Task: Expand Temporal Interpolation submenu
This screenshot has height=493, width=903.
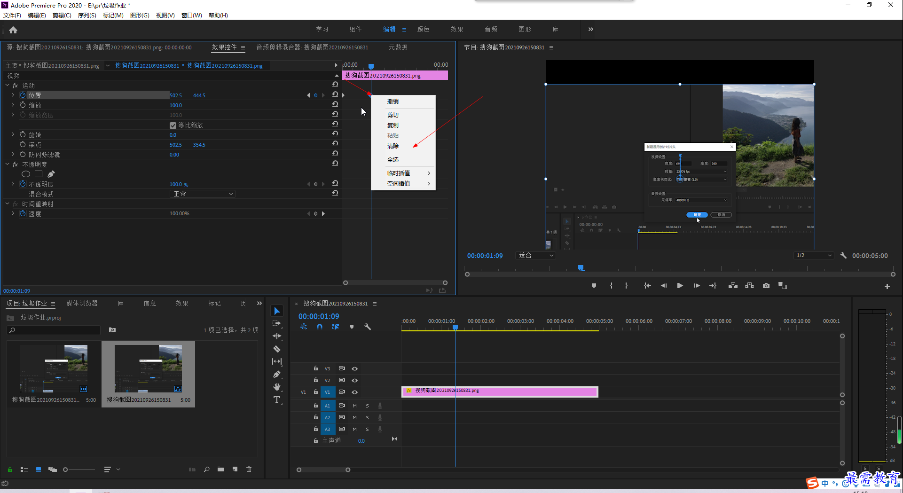Action: (x=403, y=173)
